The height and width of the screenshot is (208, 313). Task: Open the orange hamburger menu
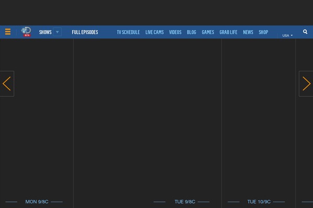pyautogui.click(x=8, y=32)
